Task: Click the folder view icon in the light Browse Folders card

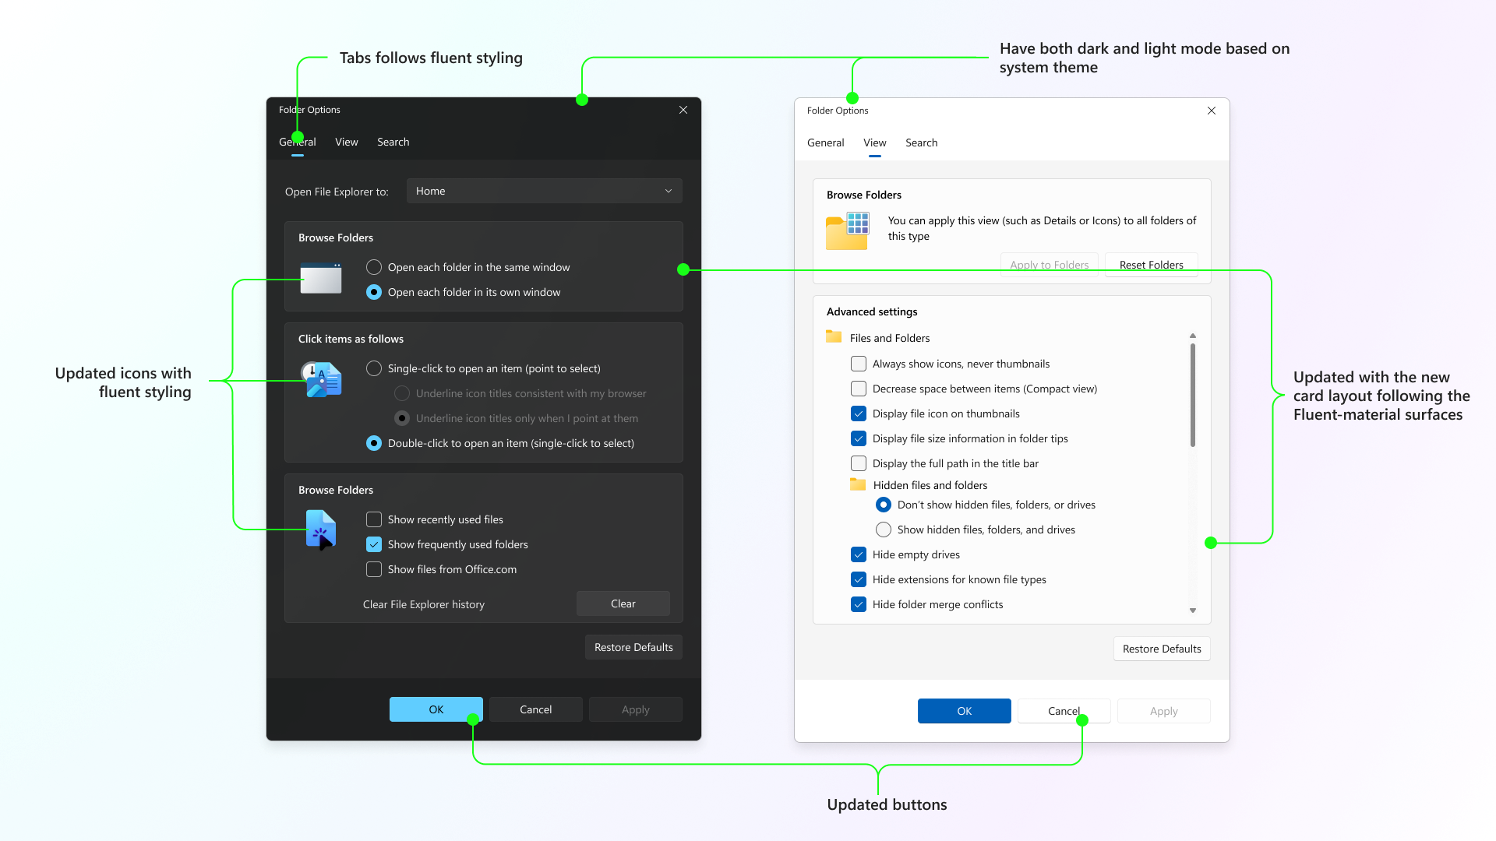Action: (x=847, y=230)
